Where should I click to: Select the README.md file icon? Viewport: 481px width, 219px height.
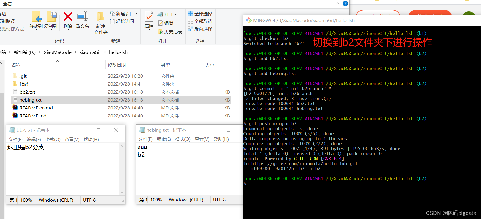(x=15, y=116)
